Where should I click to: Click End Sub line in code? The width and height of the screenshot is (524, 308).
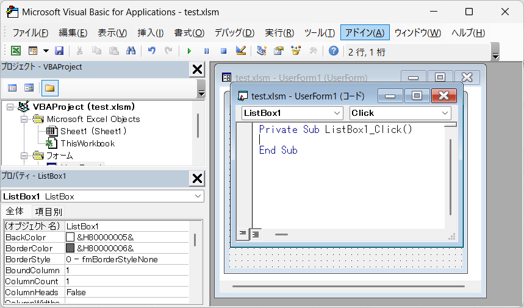click(278, 150)
